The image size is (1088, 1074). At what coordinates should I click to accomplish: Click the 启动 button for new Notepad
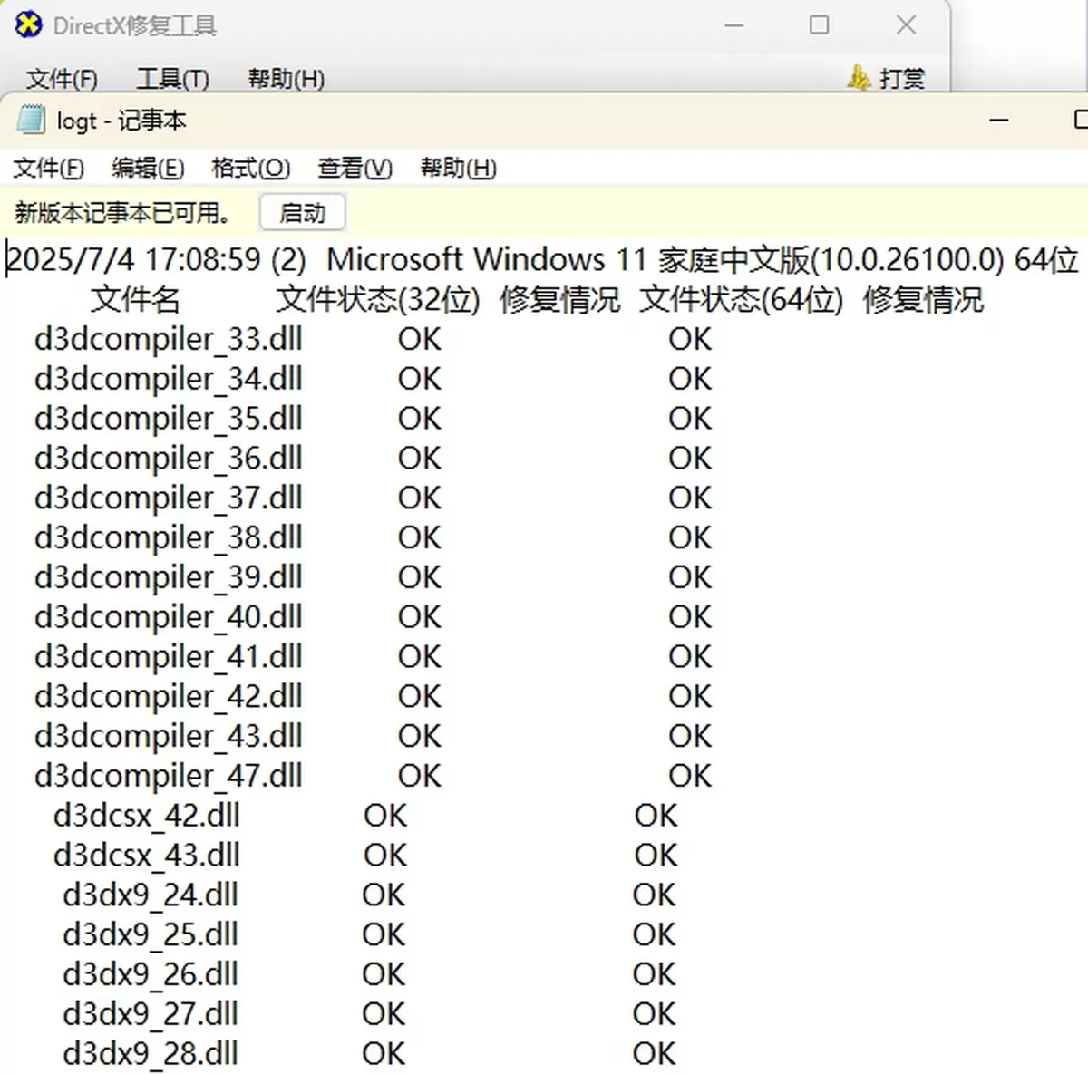pyautogui.click(x=302, y=213)
